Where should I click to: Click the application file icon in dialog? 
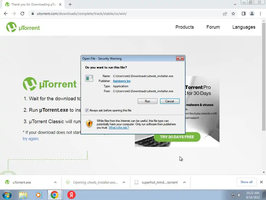click(x=89, y=78)
